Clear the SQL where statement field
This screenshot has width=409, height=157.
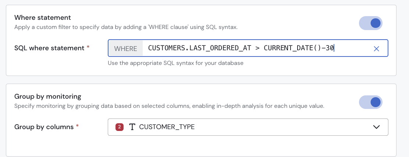376,48
